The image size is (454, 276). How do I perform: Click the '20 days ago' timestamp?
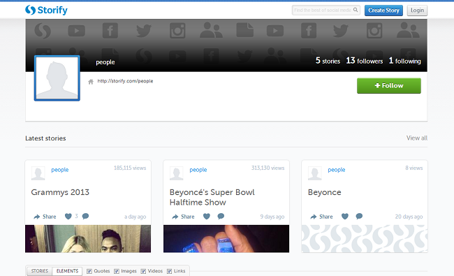[x=409, y=217]
